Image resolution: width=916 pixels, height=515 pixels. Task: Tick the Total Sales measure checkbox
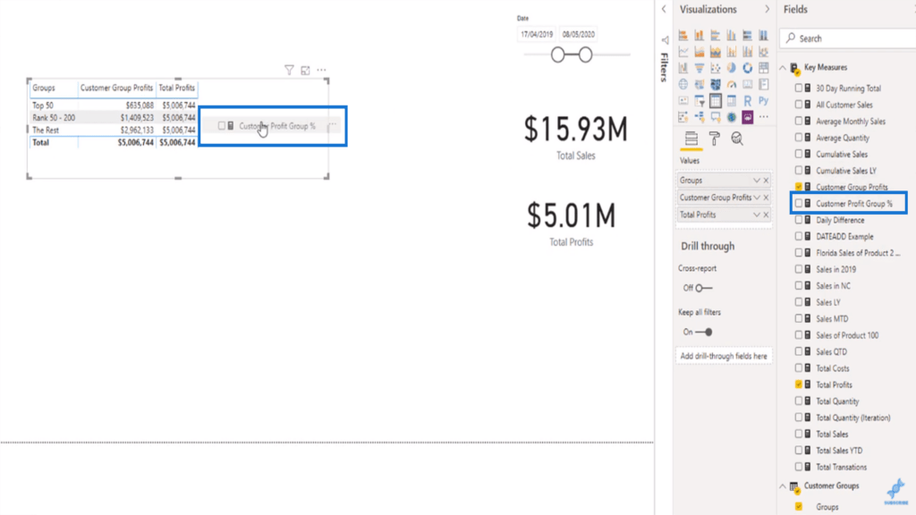click(799, 434)
